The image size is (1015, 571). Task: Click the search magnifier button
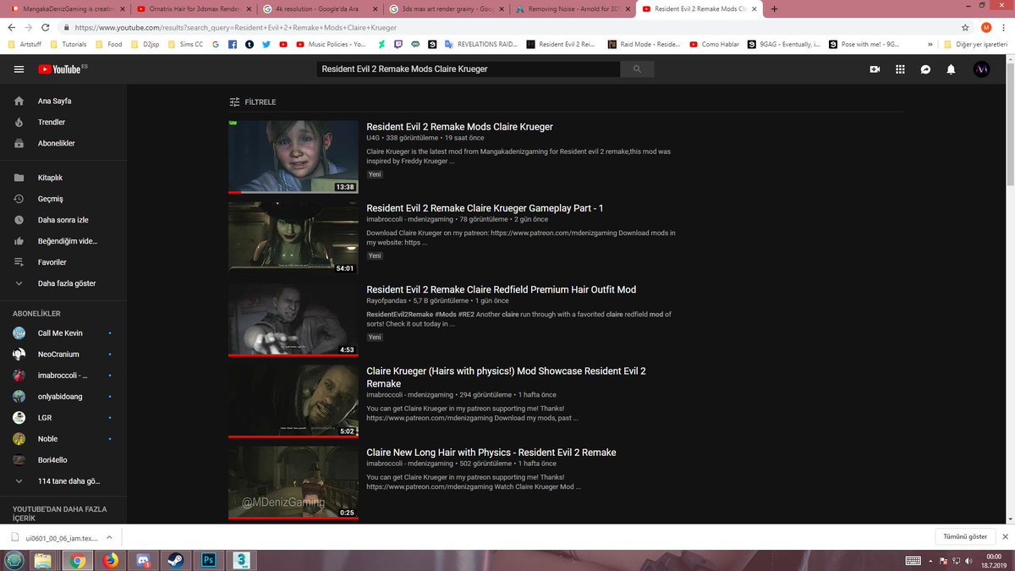pyautogui.click(x=638, y=69)
